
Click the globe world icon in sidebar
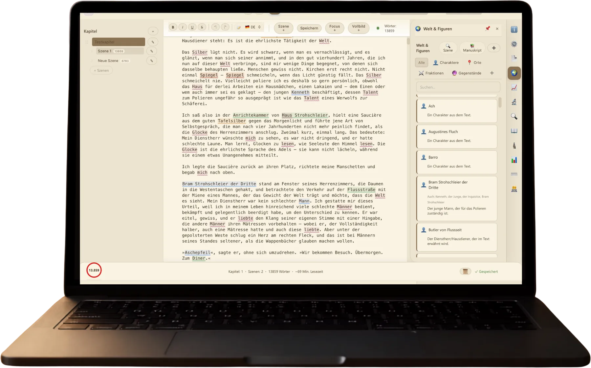pos(514,73)
